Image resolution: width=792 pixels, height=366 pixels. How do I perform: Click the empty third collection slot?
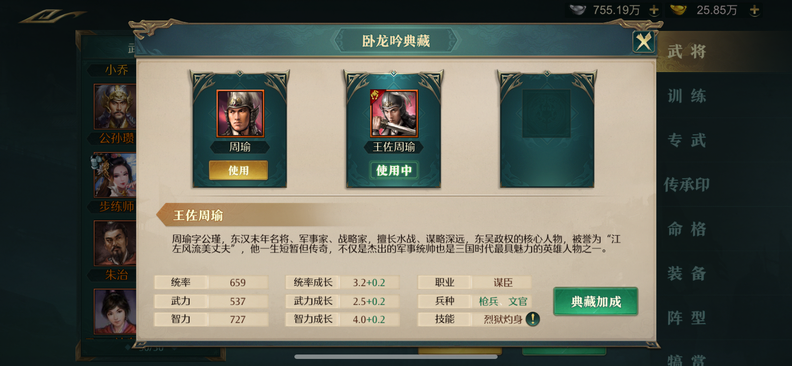click(547, 128)
